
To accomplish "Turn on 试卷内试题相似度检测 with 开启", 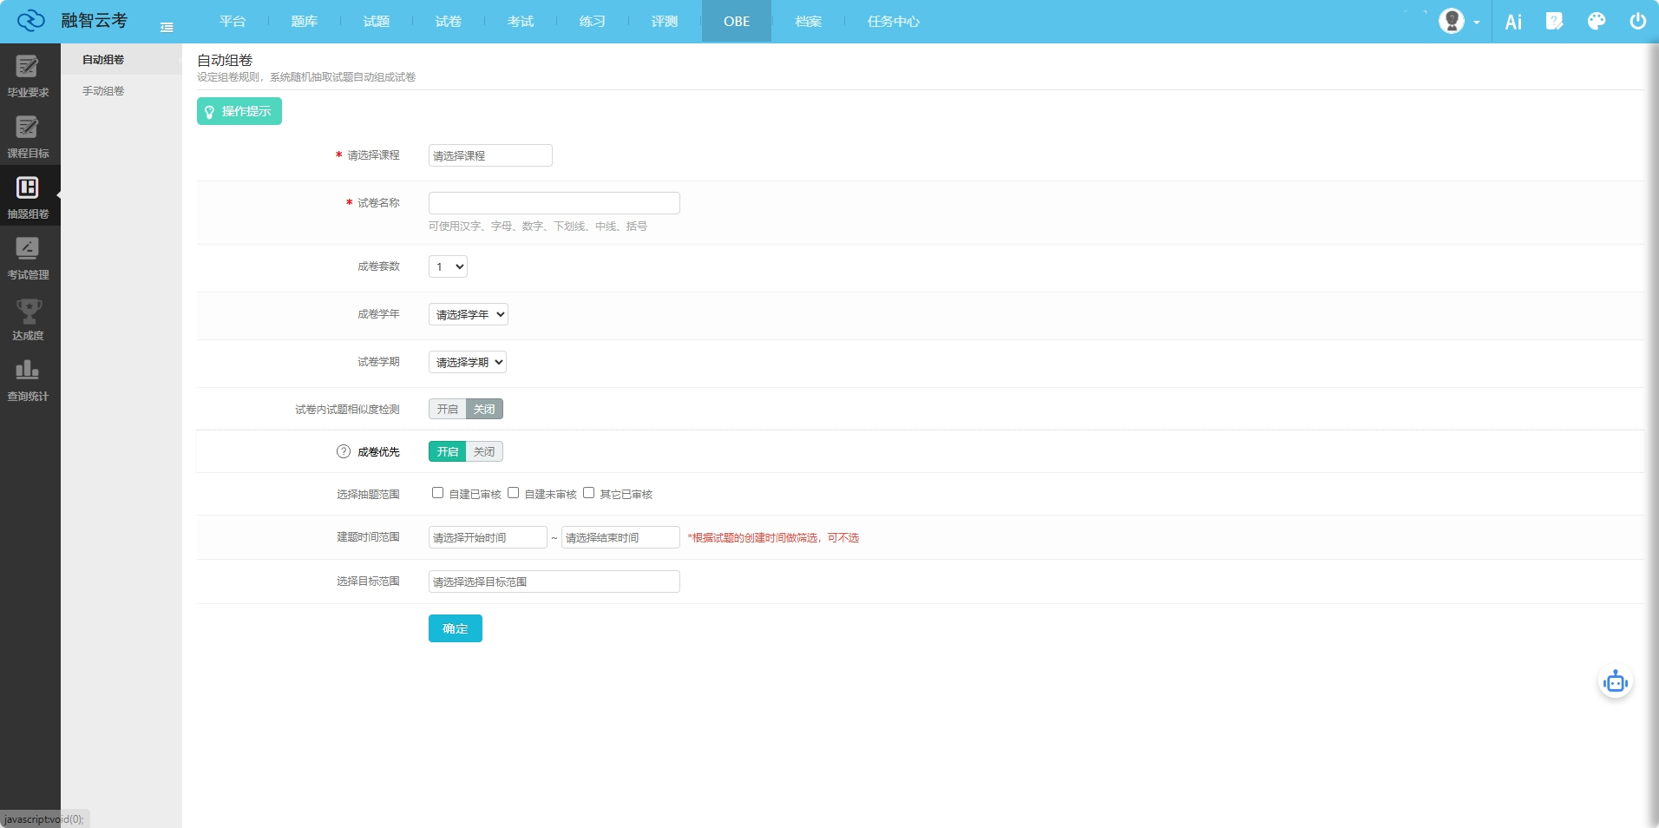I will click(447, 409).
